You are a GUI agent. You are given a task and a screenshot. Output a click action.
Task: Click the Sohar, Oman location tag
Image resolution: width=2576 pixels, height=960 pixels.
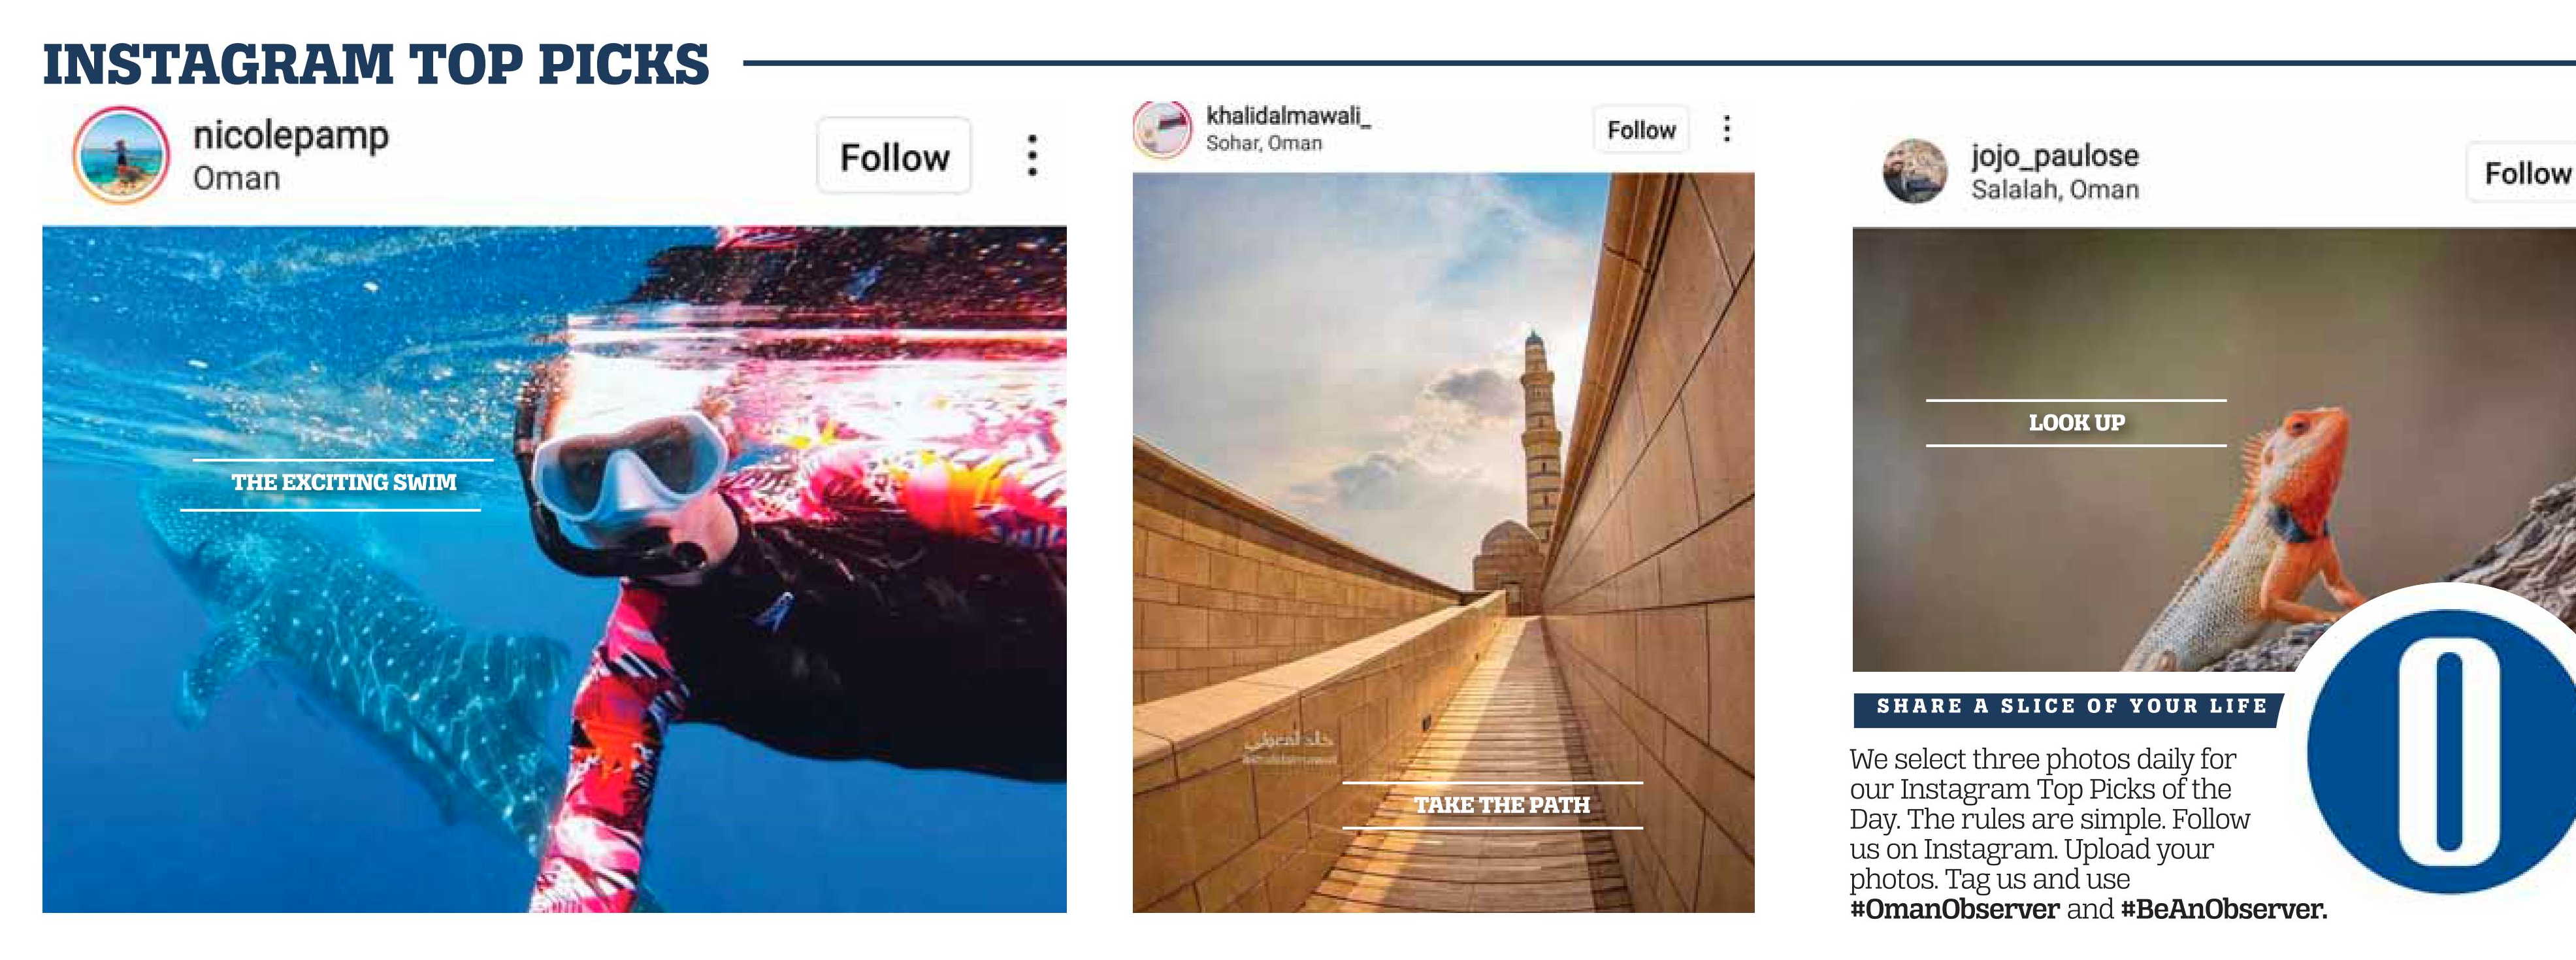coord(1264,143)
